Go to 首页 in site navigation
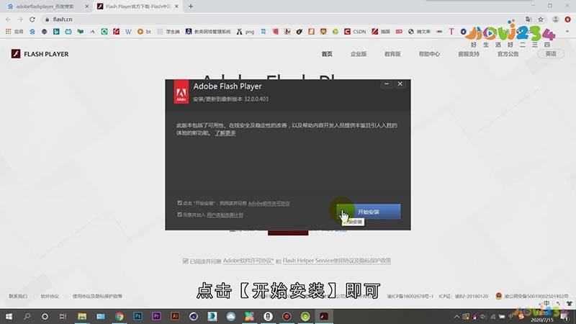This screenshot has height=324, width=576. (327, 54)
